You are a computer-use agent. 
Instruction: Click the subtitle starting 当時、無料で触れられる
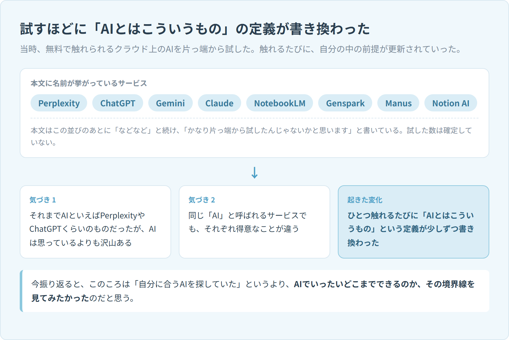pyautogui.click(x=241, y=49)
